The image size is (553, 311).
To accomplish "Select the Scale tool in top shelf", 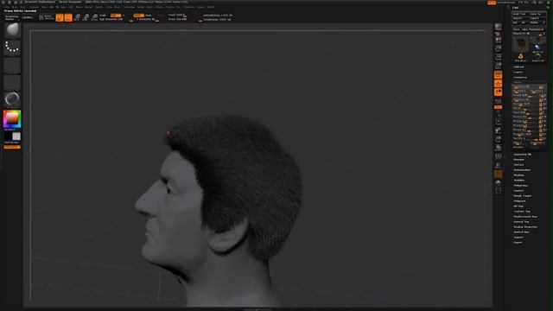I will coord(86,17).
